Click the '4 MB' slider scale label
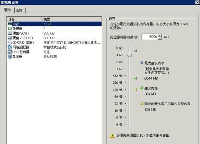Screen dimensions: 200x144 pos(119,124)
